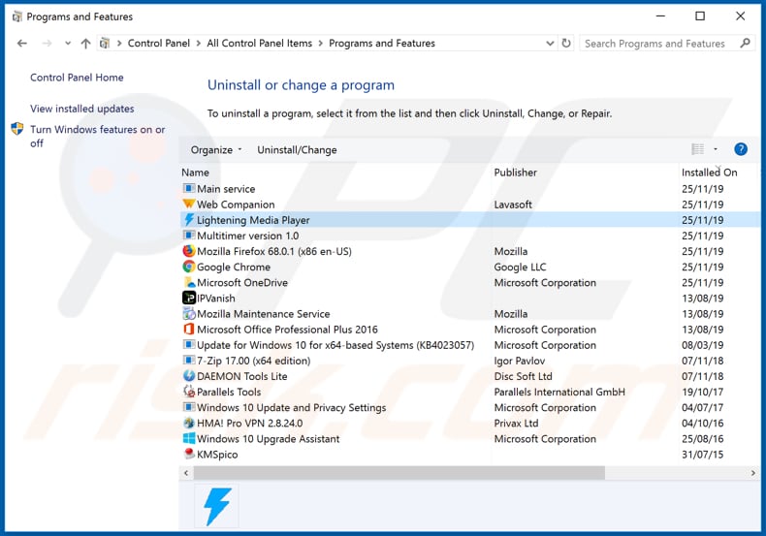Click the change view list icon
766x536 pixels.
697,149
